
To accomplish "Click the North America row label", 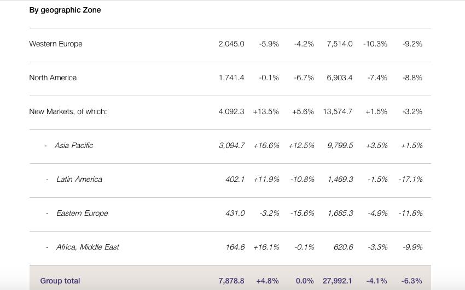I will 53,78.
